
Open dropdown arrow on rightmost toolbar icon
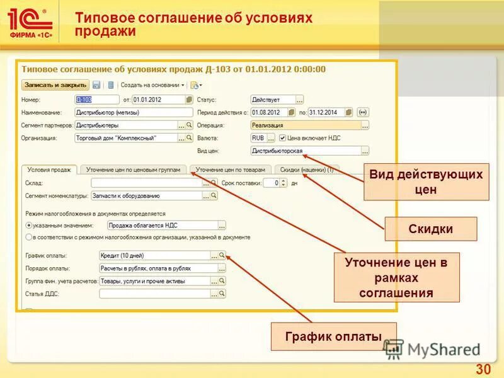pyautogui.click(x=200, y=85)
